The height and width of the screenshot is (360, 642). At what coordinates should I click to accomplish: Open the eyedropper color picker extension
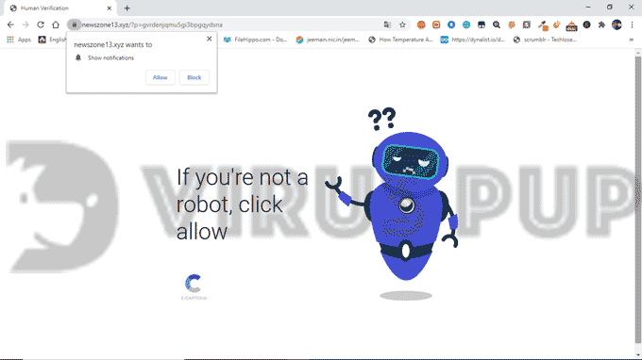pos(542,25)
